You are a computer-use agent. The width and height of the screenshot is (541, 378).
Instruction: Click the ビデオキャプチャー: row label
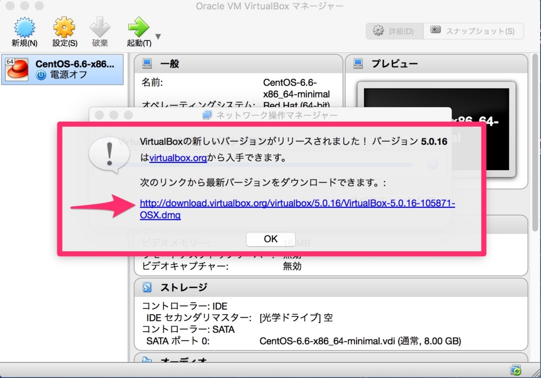pyautogui.click(x=185, y=266)
